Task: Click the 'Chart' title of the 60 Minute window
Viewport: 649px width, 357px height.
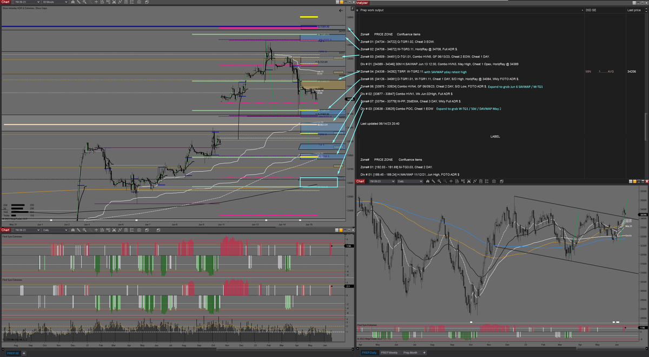Action: click(x=4, y=3)
